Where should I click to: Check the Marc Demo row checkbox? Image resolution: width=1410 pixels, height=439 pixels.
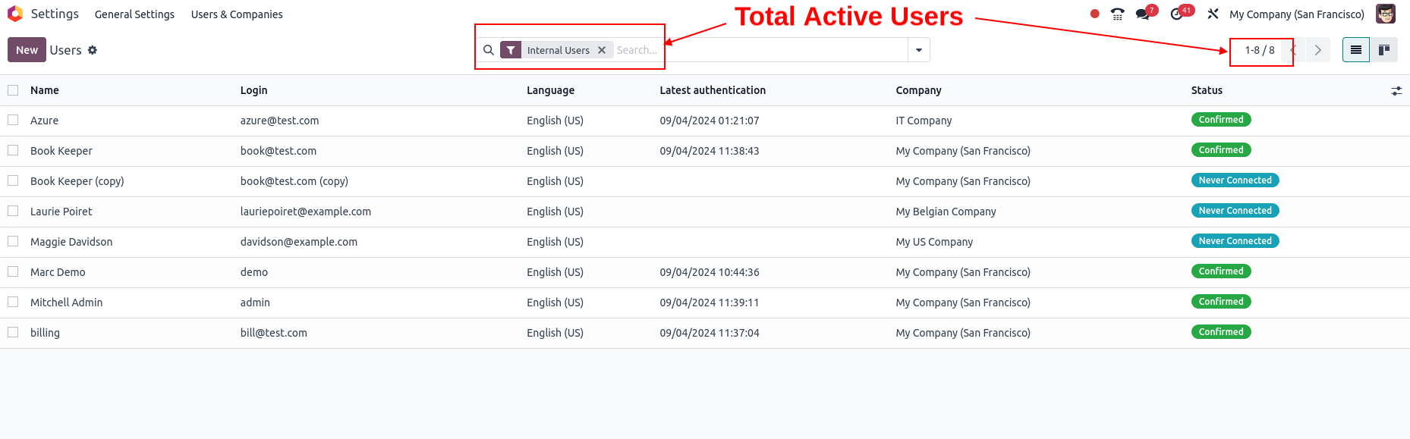[13, 271]
